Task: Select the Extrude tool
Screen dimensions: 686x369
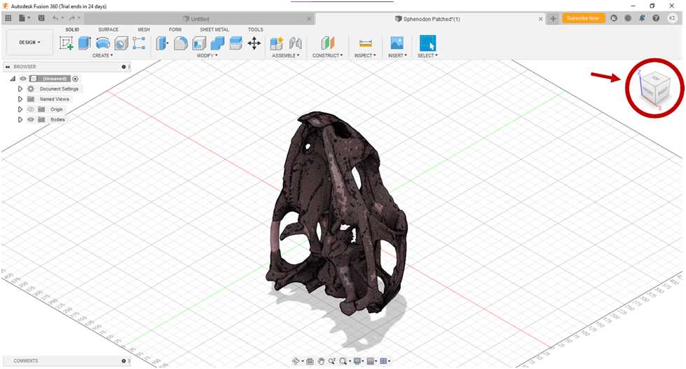Action: pos(85,43)
